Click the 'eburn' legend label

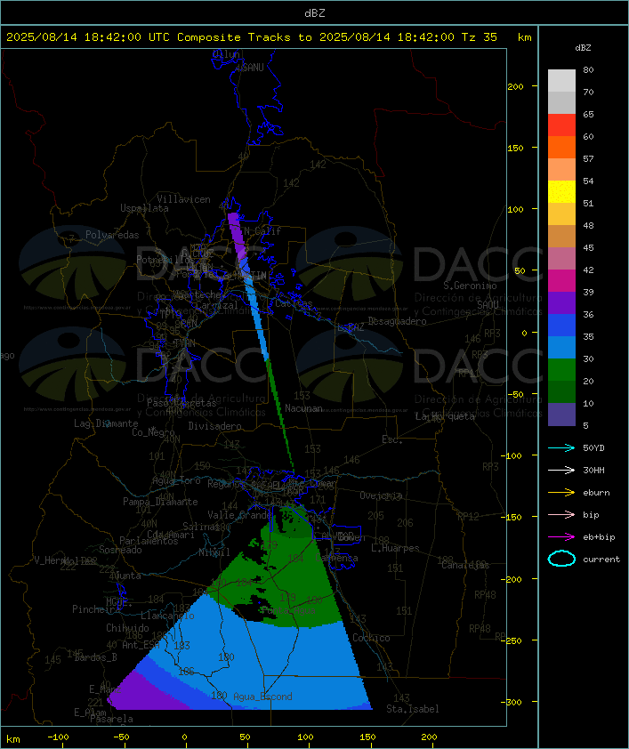(596, 493)
